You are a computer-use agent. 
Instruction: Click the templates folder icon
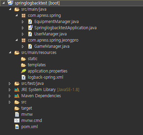(23, 65)
